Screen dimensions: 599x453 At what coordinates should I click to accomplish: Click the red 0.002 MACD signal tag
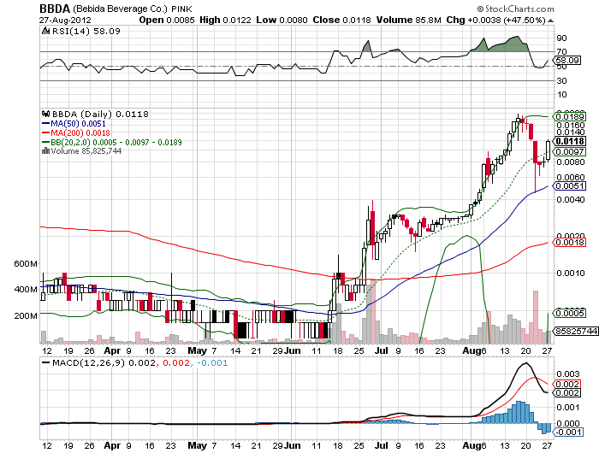(567, 385)
